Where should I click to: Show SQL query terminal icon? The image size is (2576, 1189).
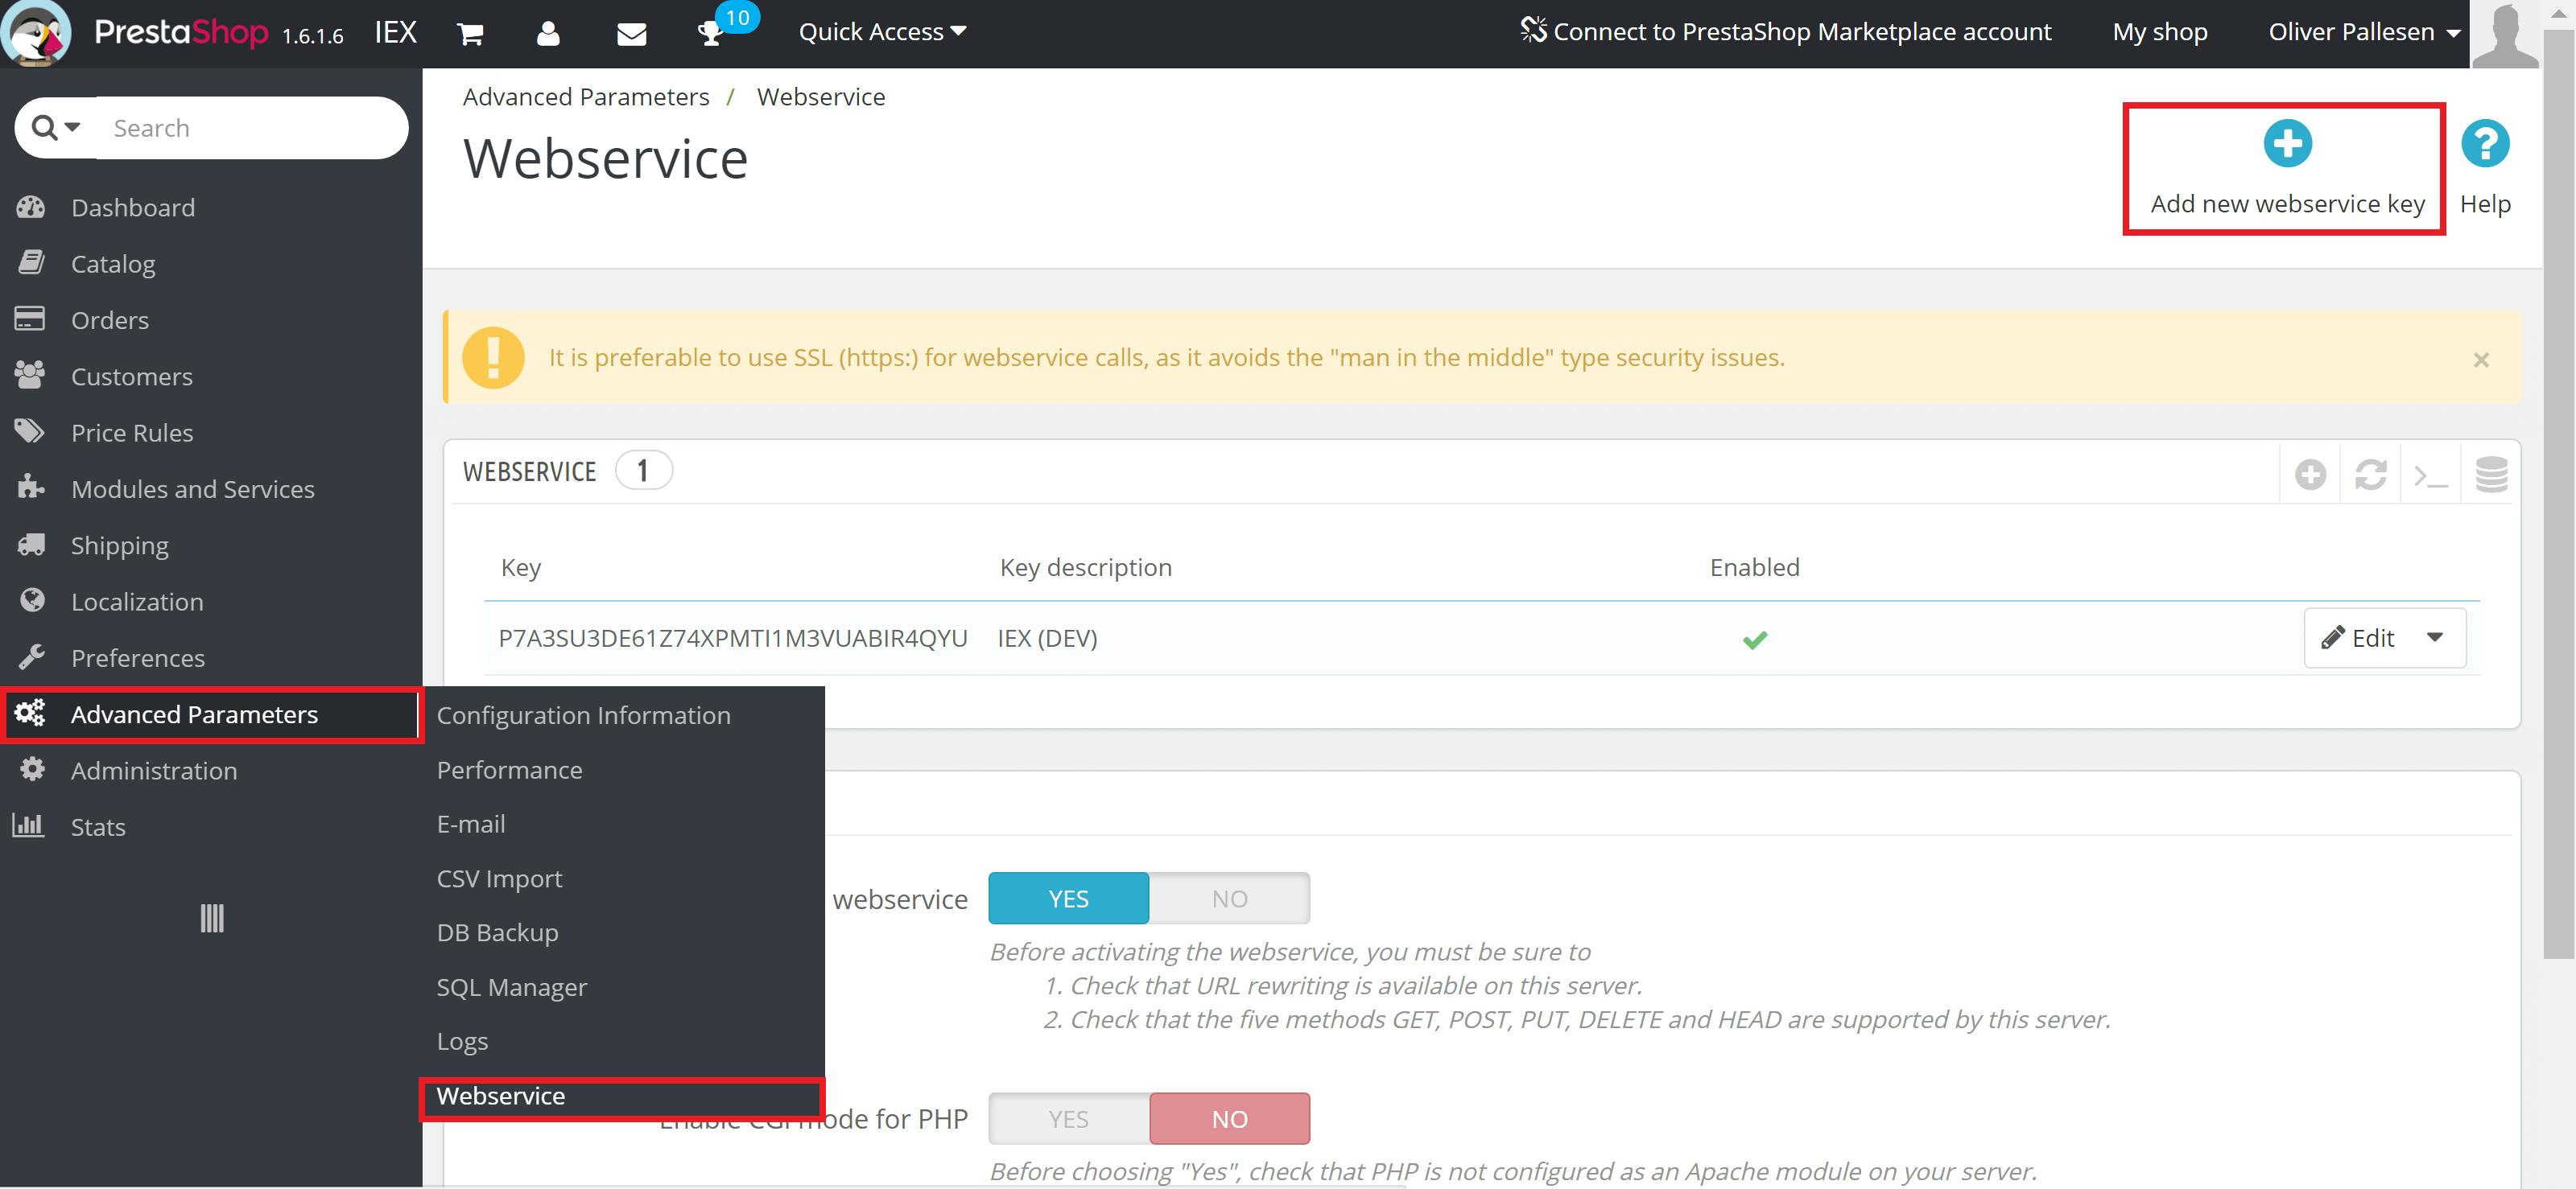pos(2430,475)
